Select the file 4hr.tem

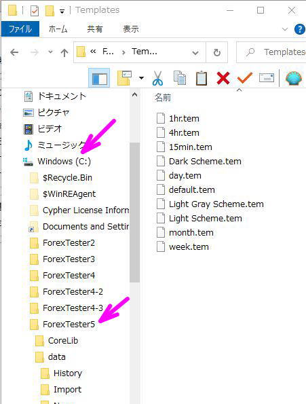click(x=184, y=132)
